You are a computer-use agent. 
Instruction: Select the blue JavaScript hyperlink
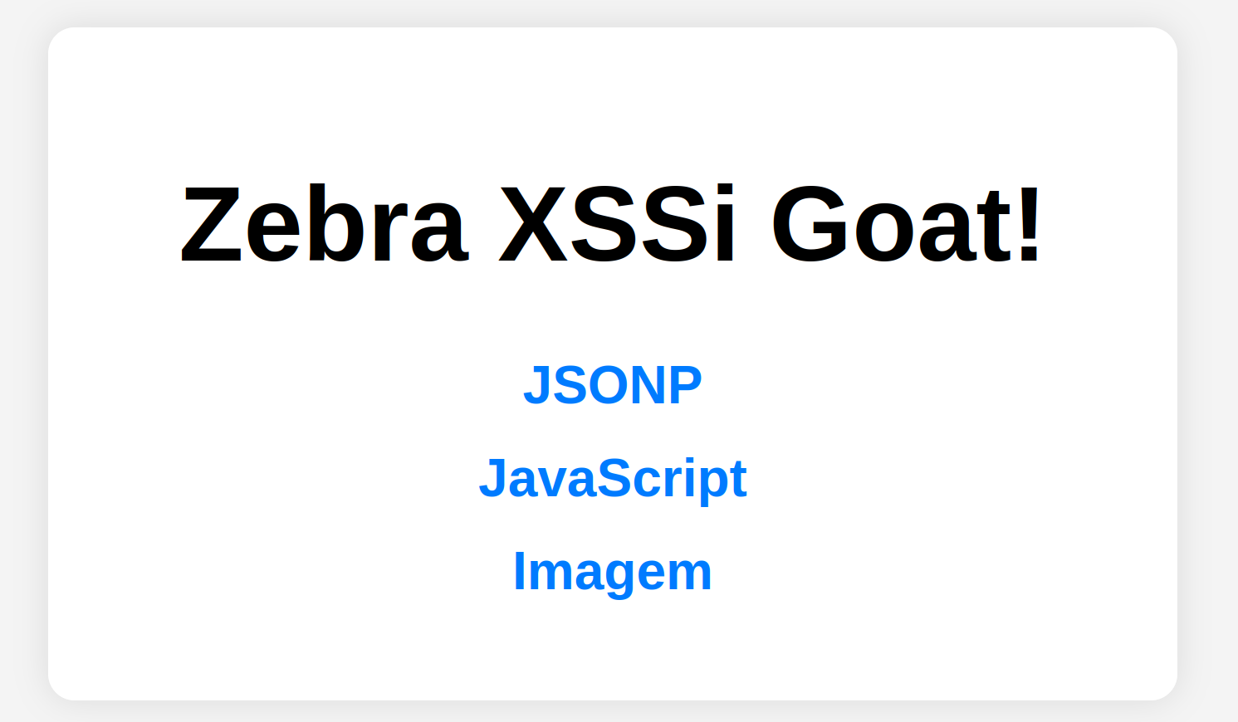[x=613, y=479]
